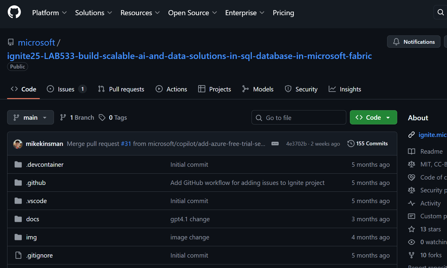Open the 10 forks icon link
This screenshot has height=268, width=447.
pyautogui.click(x=412, y=255)
